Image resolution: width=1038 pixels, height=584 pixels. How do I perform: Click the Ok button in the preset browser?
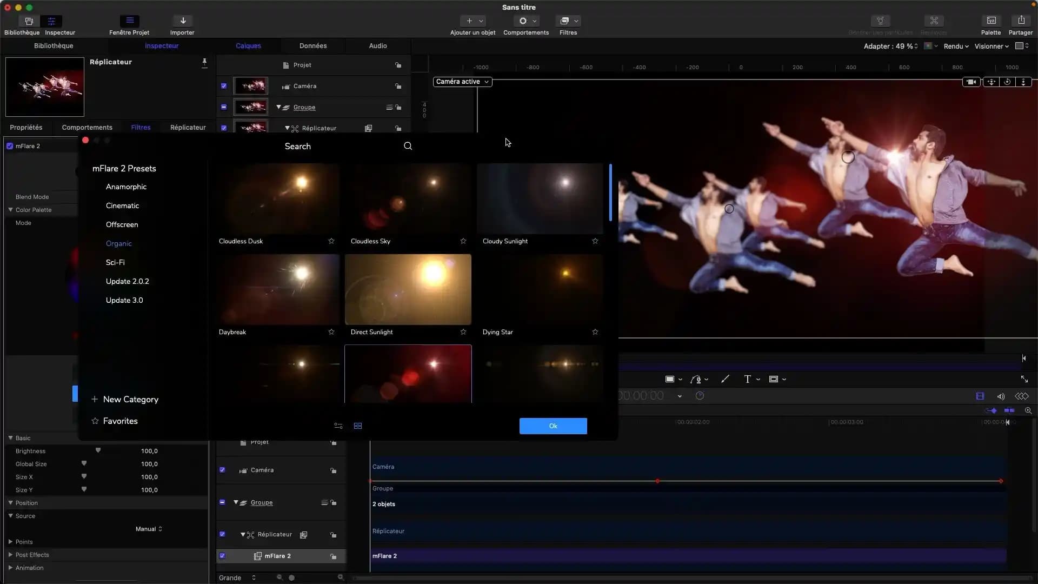[x=553, y=426]
